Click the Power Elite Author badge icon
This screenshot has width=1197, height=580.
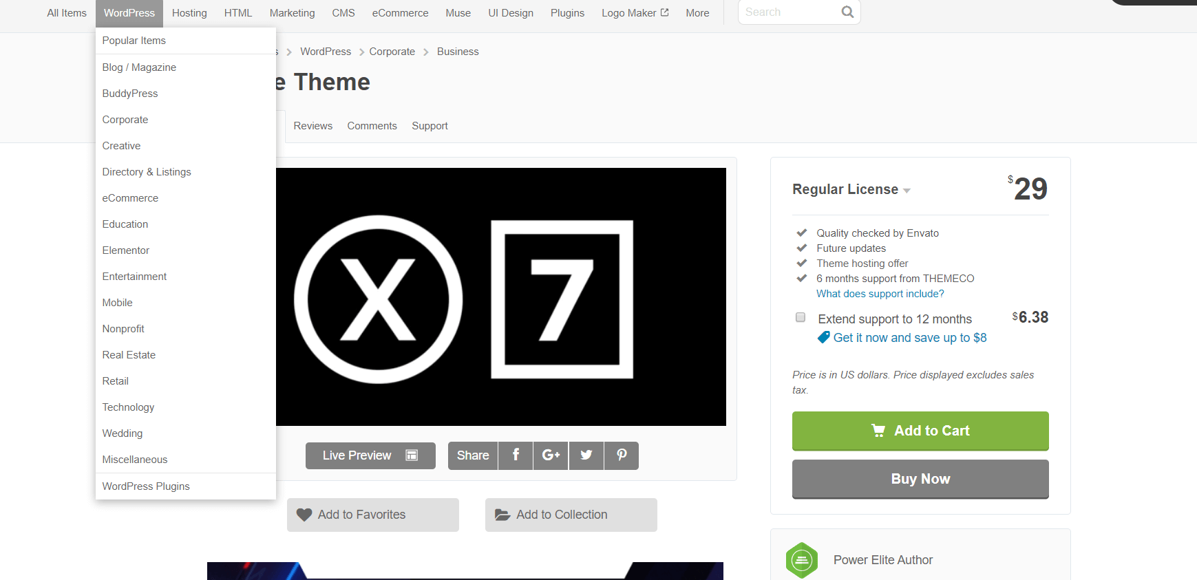pyautogui.click(x=802, y=560)
